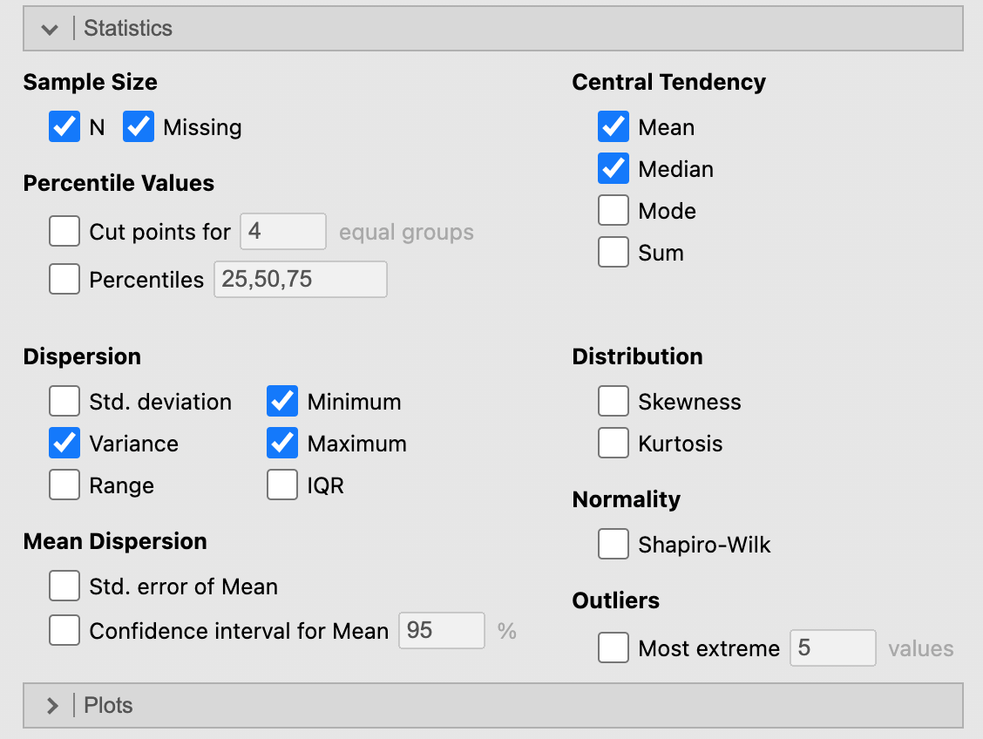Image resolution: width=983 pixels, height=739 pixels.
Task: Enable Cut points for equal groups
Action: [x=64, y=232]
